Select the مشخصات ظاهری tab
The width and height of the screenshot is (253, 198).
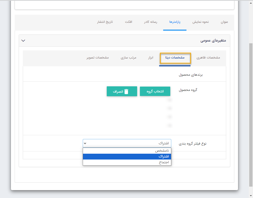(209, 57)
